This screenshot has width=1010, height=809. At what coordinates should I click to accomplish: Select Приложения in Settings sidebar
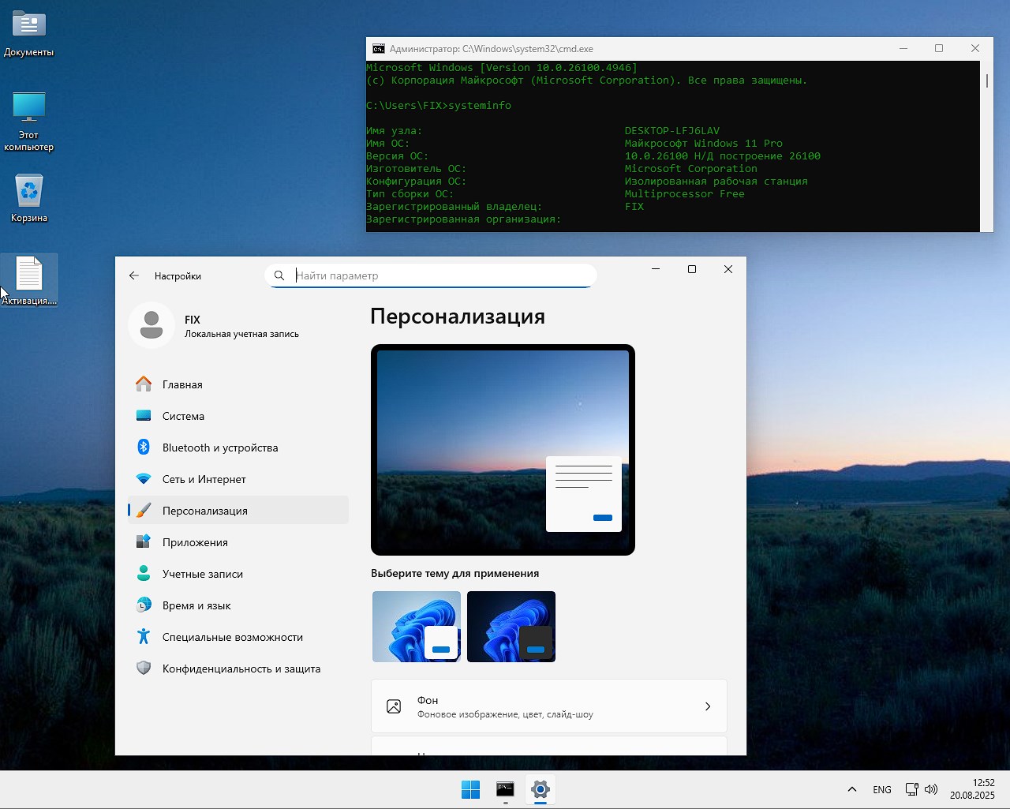tap(238, 542)
